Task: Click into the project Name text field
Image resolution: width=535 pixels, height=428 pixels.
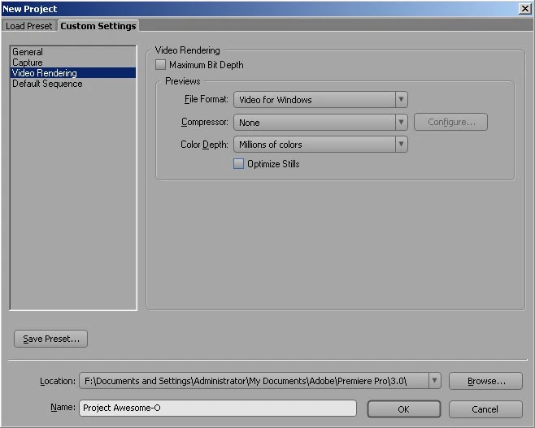Action: pyautogui.click(x=218, y=408)
